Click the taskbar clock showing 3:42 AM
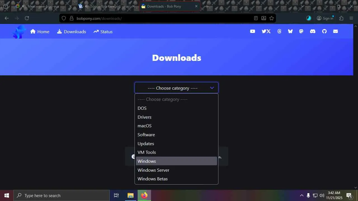Screen dimensions: 358x201 pos(334,195)
